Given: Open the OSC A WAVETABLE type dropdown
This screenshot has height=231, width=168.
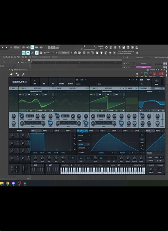Looking at the screenshot, I should click(49, 88).
